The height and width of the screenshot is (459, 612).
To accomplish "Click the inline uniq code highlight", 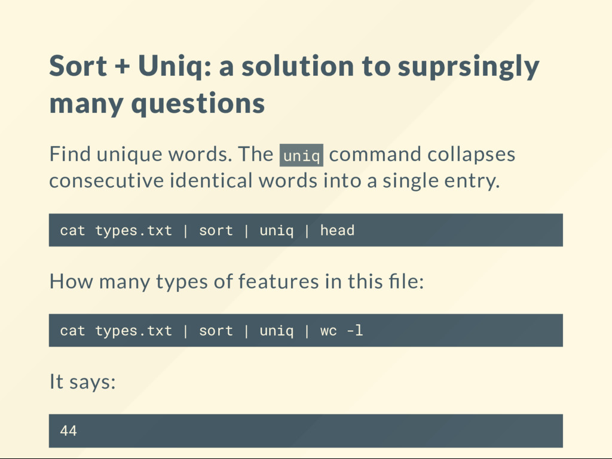I will pos(301,155).
